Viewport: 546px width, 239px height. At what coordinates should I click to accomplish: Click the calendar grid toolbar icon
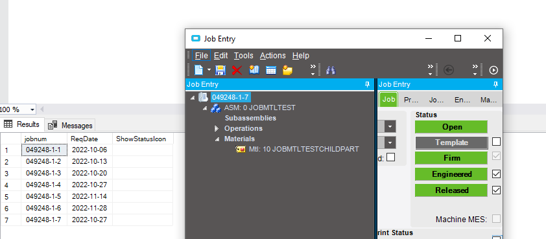pos(271,71)
